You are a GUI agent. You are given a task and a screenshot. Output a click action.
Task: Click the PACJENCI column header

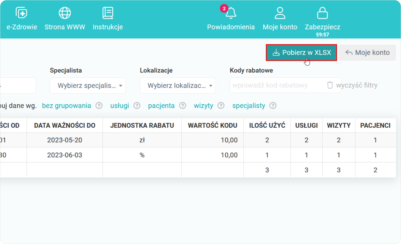375,126
